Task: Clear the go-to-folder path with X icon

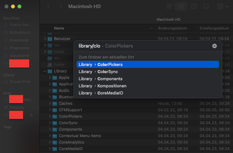Action: pos(214,46)
